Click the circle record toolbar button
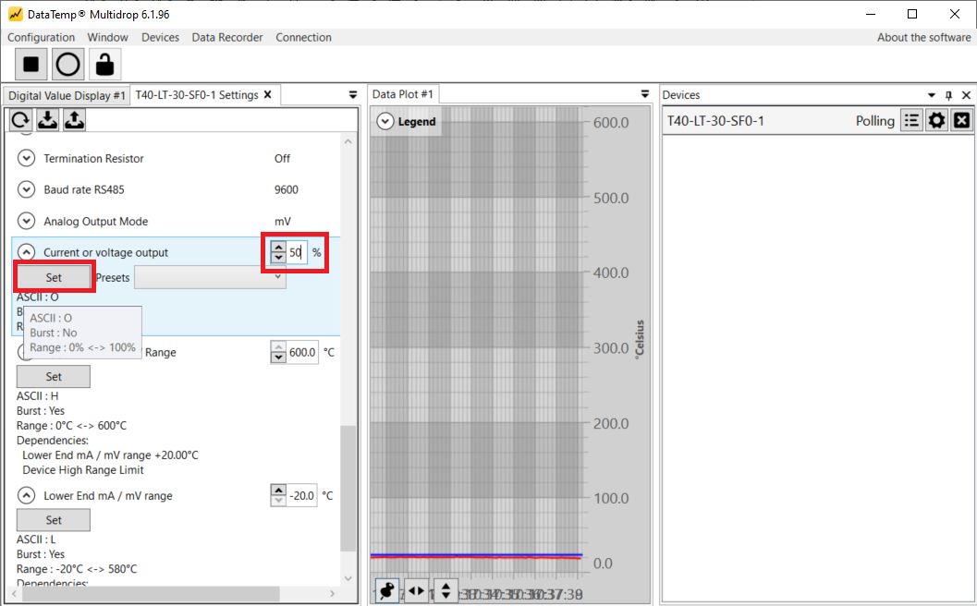This screenshot has height=606, width=977. pyautogui.click(x=67, y=64)
